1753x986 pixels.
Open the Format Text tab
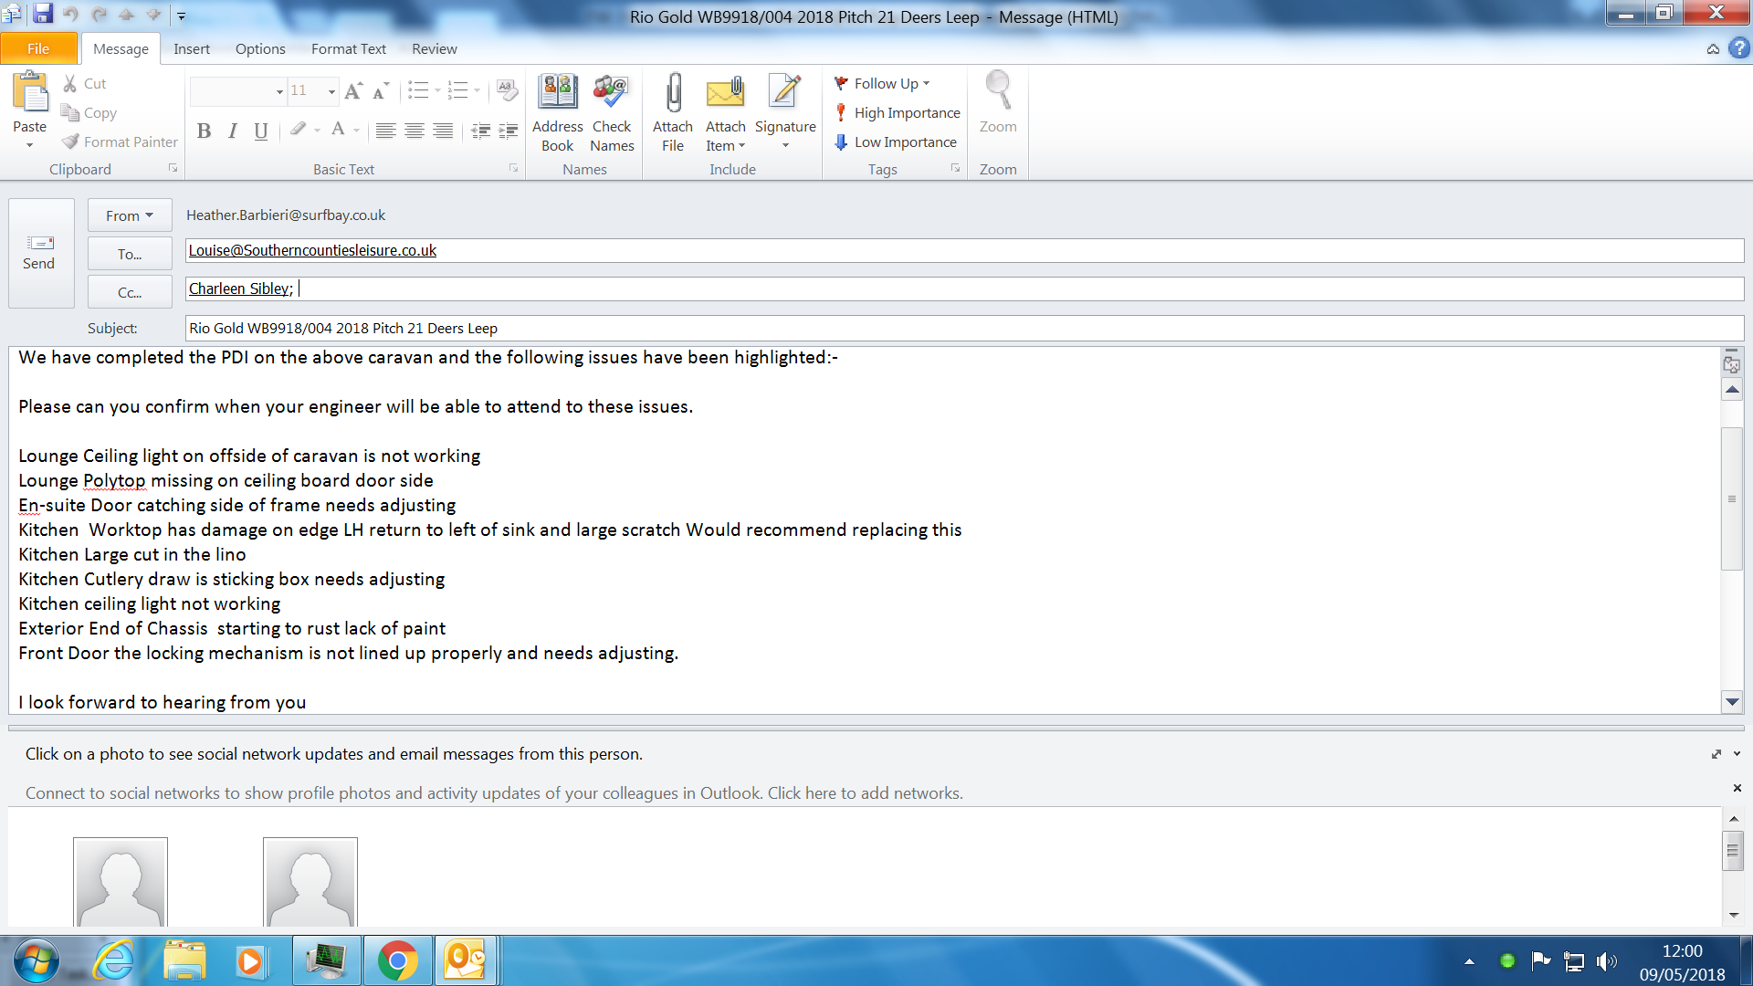point(348,48)
